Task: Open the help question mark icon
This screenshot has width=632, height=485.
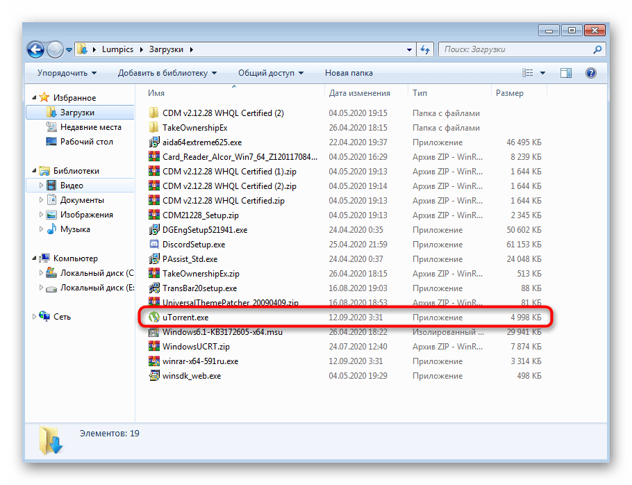Action: click(x=591, y=73)
